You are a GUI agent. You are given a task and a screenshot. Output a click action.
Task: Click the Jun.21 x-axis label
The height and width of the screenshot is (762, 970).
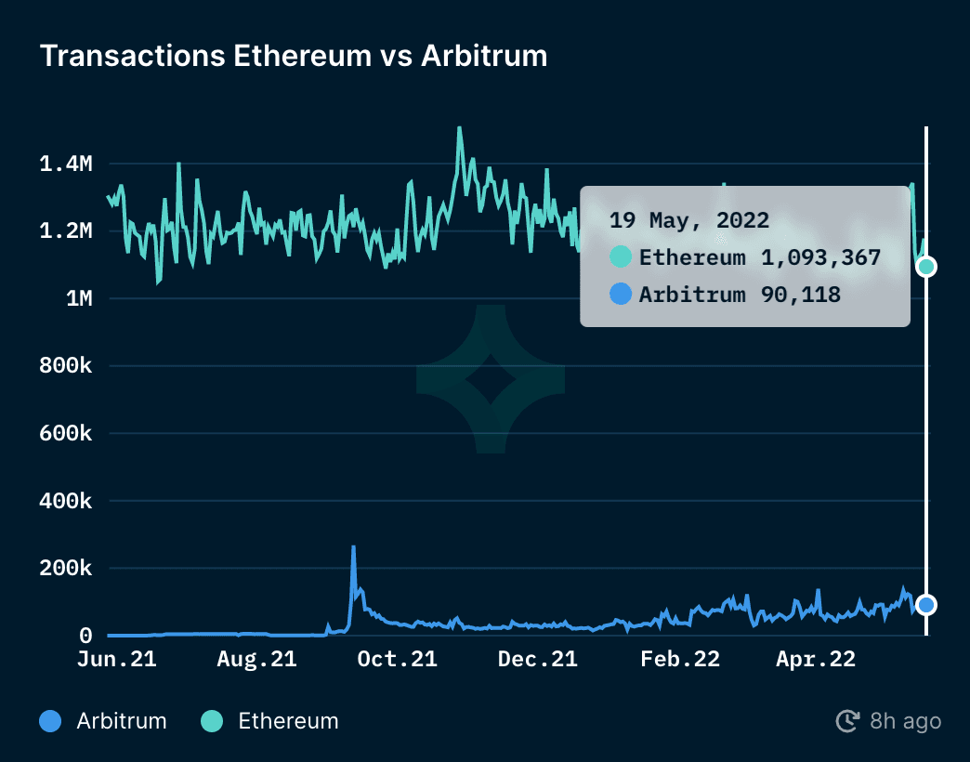point(117,660)
